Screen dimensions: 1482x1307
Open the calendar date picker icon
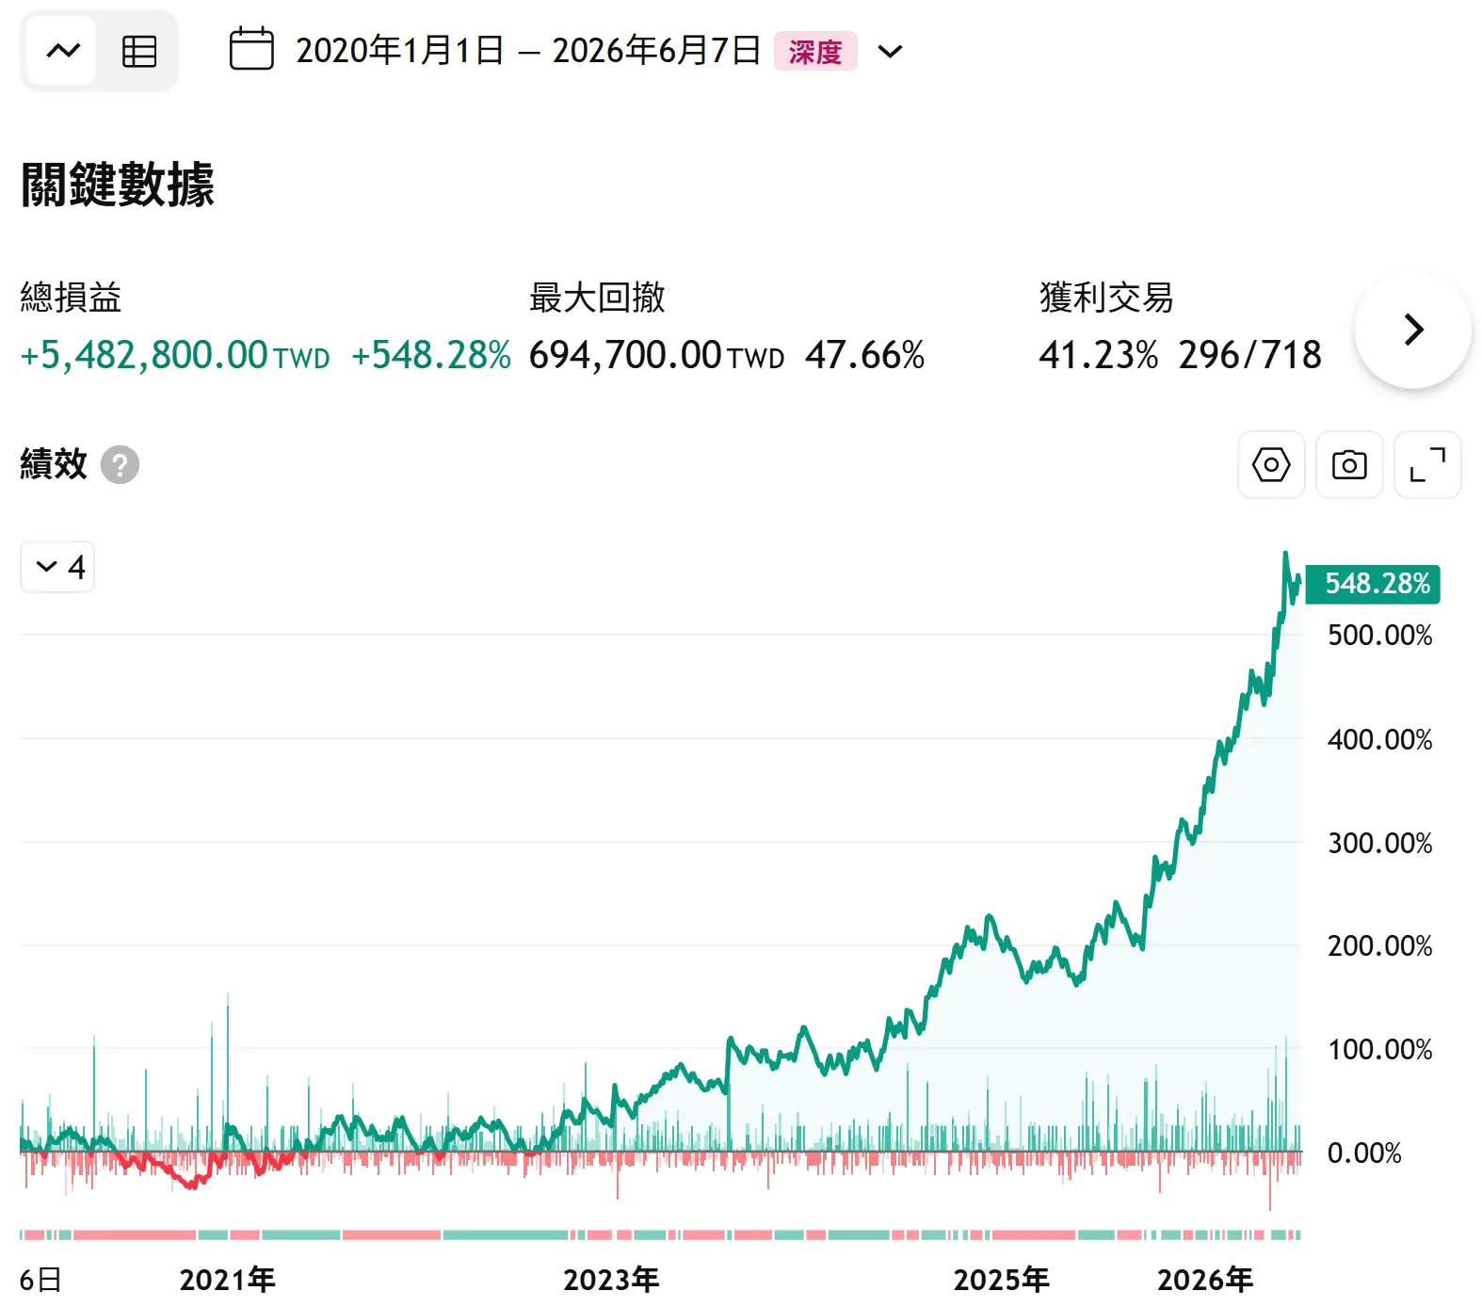(x=251, y=50)
